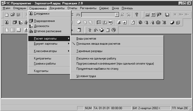The width and height of the screenshot is (193, 111).
Task: Click the Help question mark icon
Action: (x=137, y=15)
